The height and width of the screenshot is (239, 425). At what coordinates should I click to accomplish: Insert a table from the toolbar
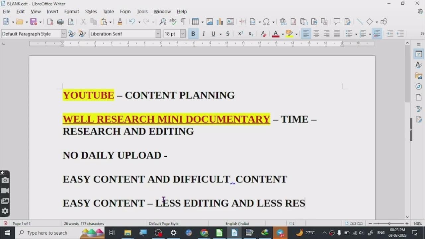pos(196,22)
